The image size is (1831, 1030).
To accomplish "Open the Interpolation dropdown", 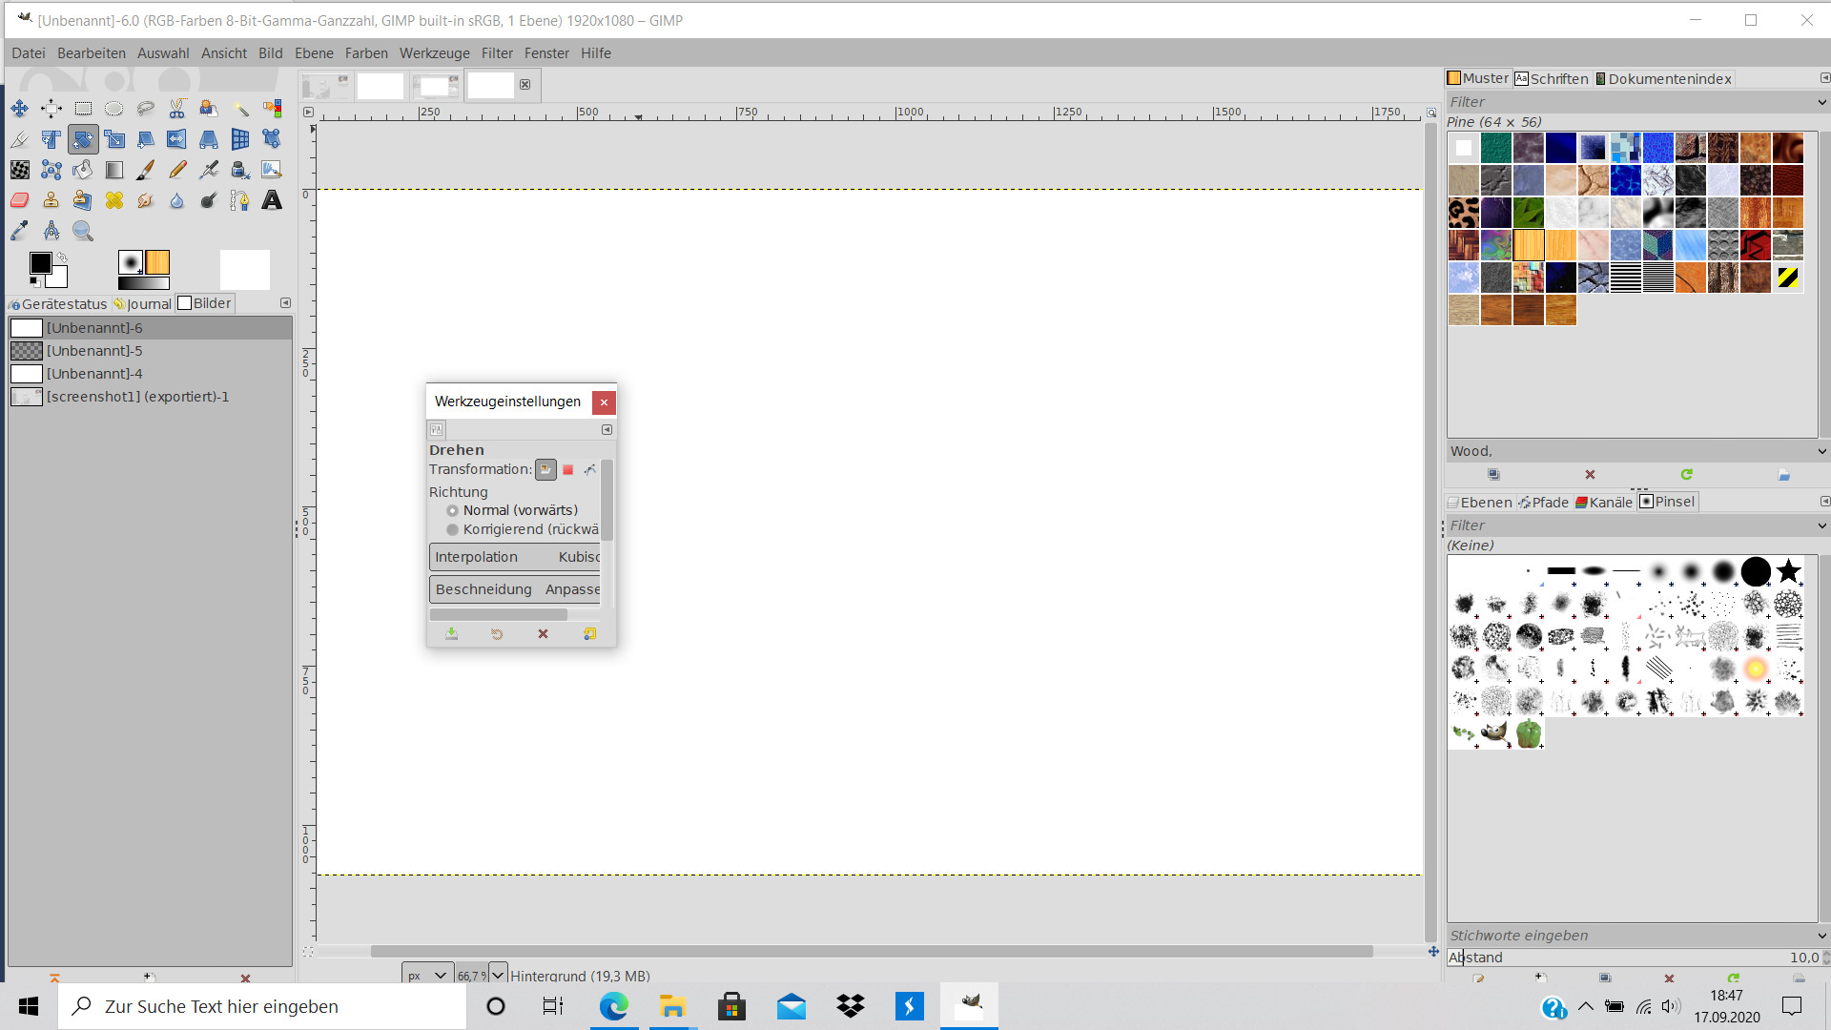I will (516, 557).
